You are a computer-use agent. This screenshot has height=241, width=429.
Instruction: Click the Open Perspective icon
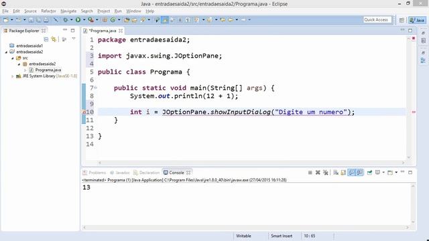tap(402, 20)
